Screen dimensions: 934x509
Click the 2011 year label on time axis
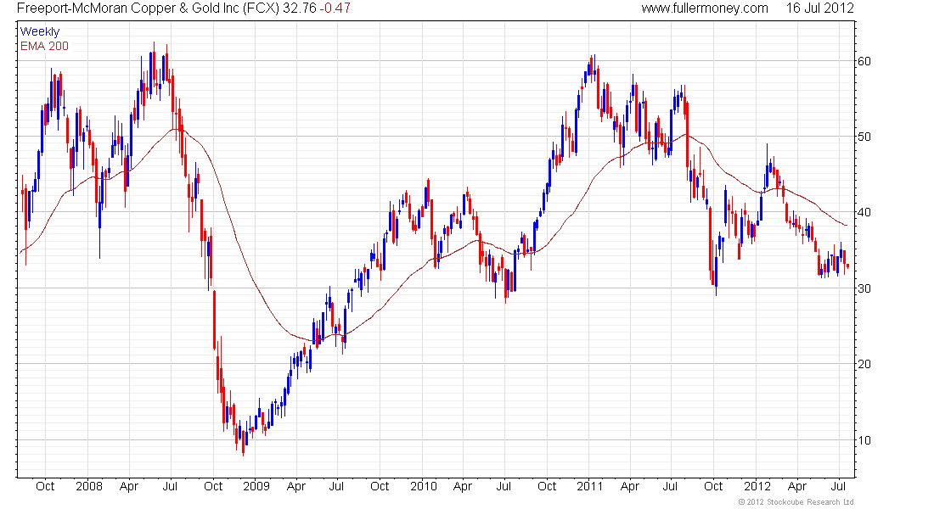tap(590, 486)
